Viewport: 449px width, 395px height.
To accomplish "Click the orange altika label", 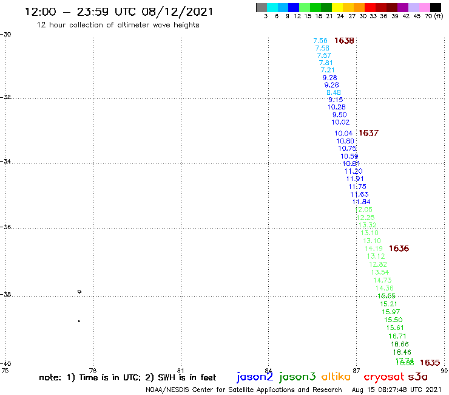I will [x=336, y=377].
